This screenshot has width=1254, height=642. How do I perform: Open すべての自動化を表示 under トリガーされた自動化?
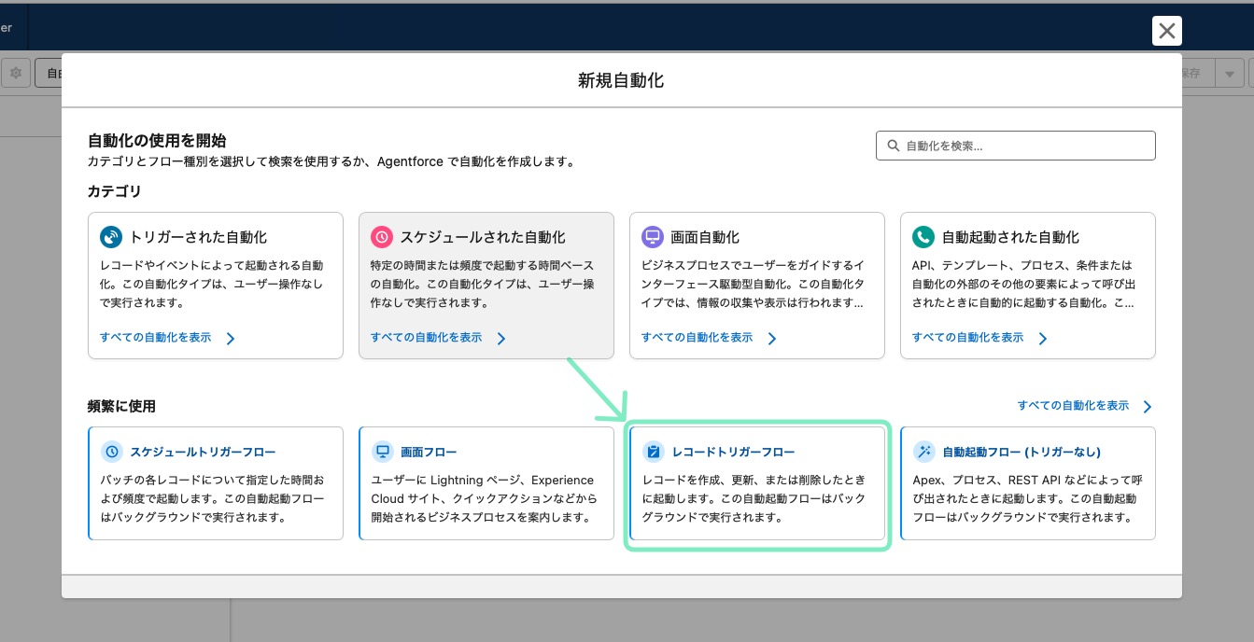click(155, 338)
